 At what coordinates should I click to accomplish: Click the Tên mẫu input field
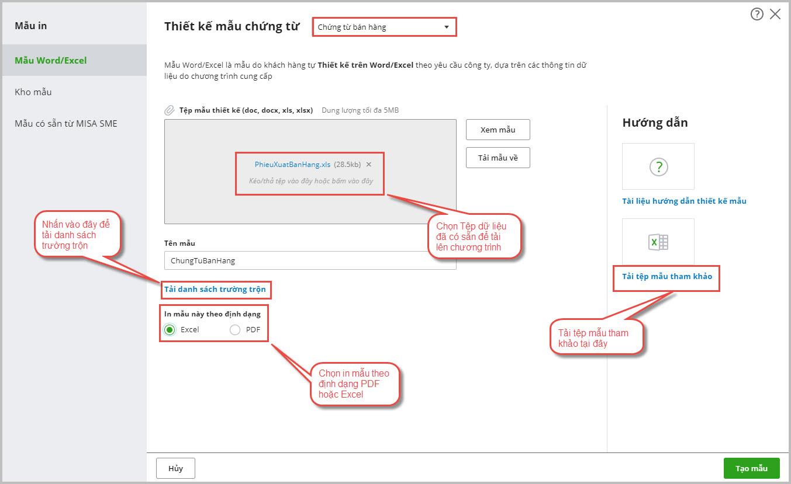pos(310,260)
